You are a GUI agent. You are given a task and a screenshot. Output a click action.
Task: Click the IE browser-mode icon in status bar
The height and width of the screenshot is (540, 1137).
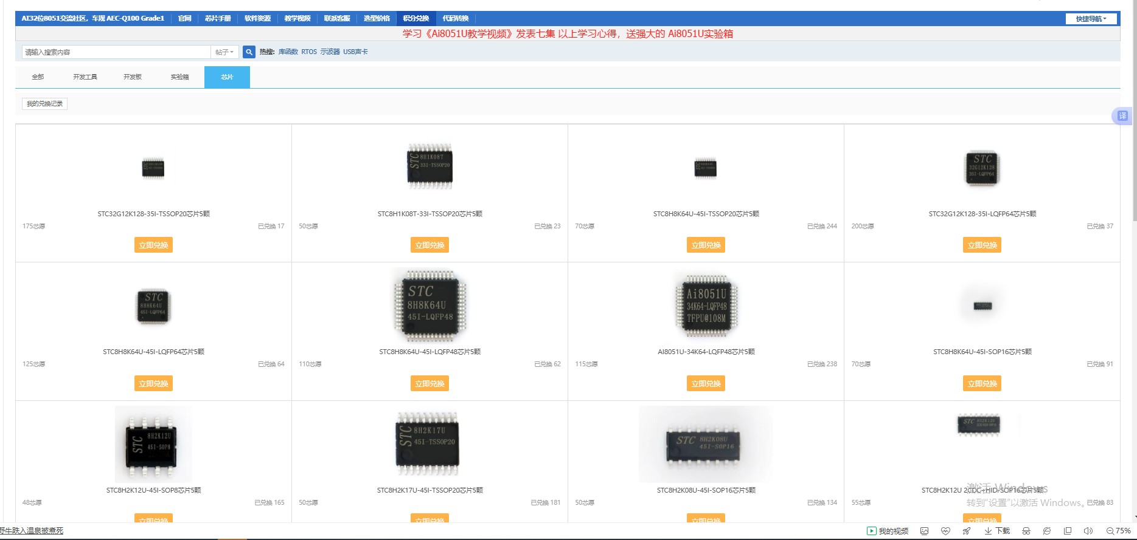point(1047,531)
